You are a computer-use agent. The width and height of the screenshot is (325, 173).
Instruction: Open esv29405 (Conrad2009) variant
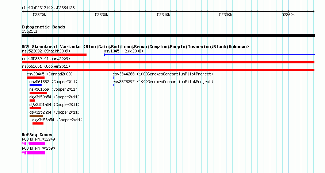pos(50,74)
